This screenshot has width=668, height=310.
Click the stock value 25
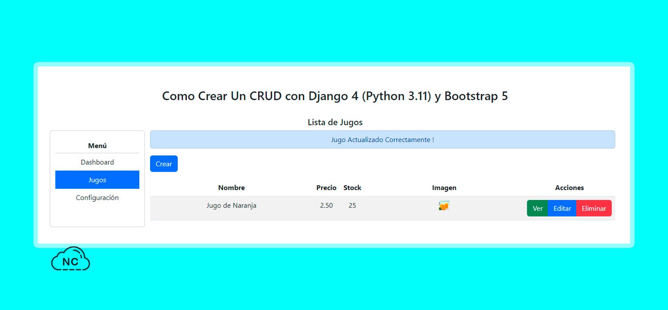coord(352,206)
